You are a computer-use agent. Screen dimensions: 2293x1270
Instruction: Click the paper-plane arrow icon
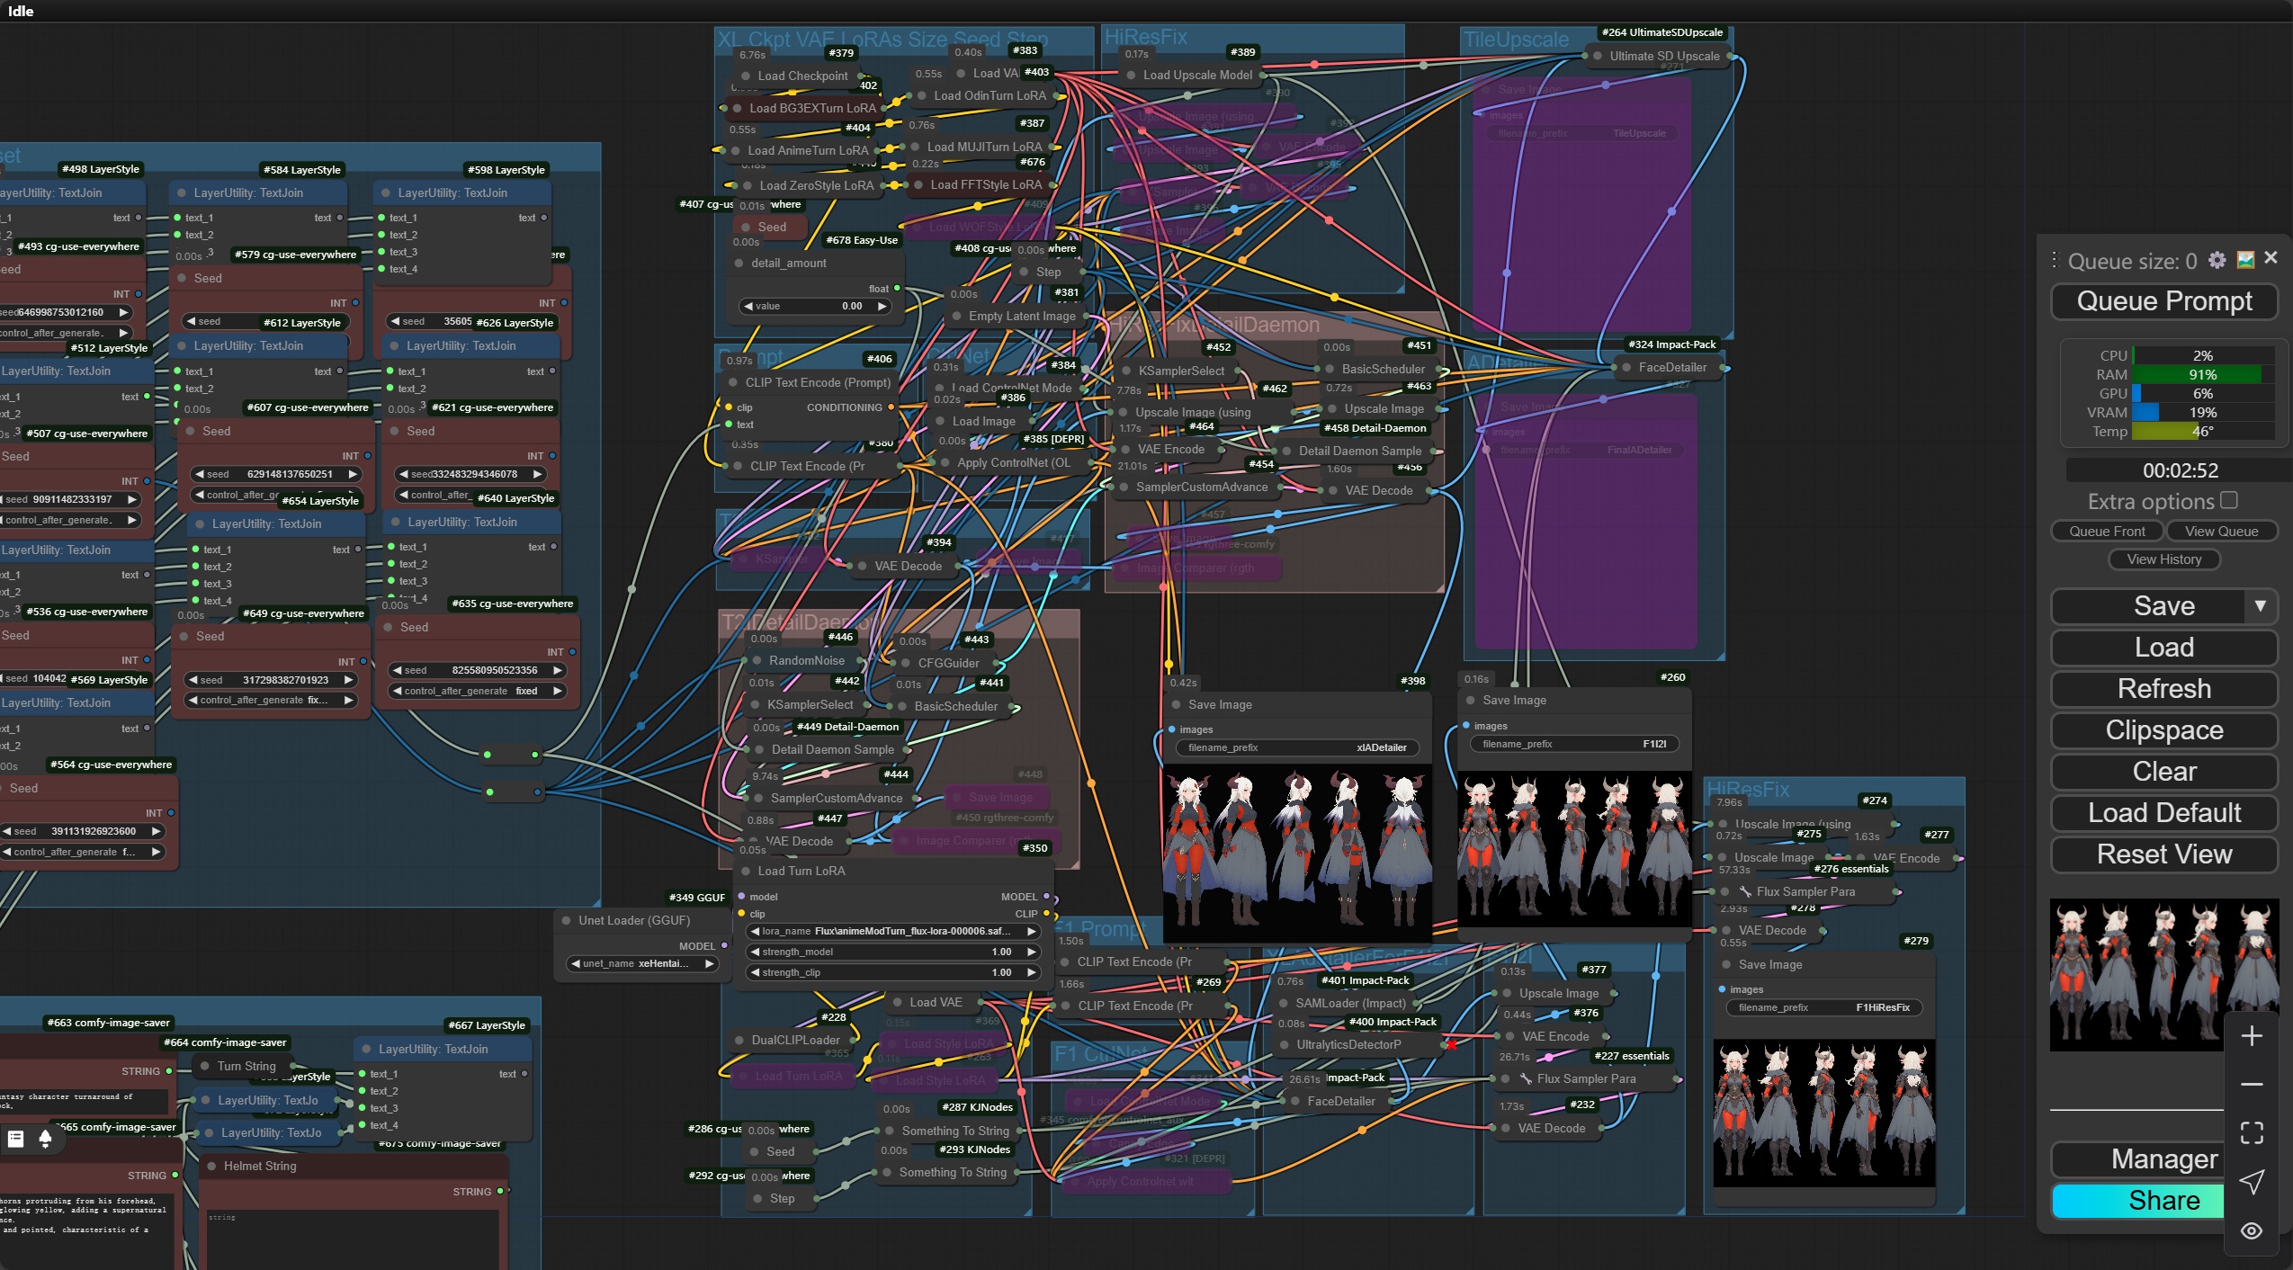click(x=2252, y=1181)
